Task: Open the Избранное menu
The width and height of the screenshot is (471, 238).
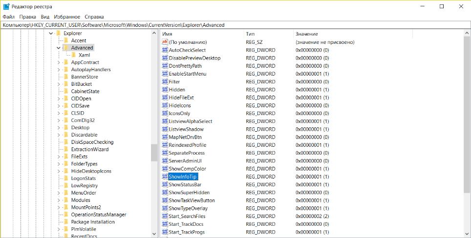Action: pos(67,17)
